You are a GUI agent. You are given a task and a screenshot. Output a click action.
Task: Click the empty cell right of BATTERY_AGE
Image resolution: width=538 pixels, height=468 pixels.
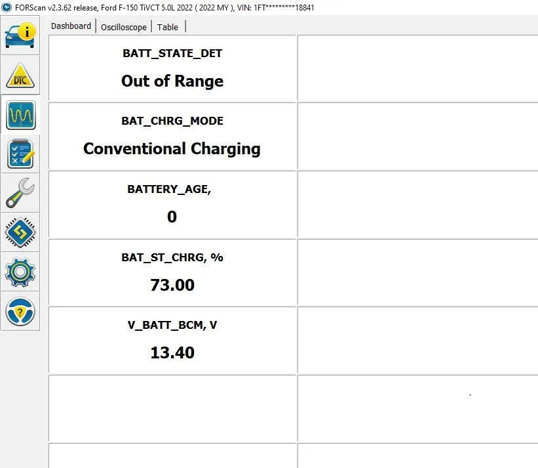pos(417,205)
